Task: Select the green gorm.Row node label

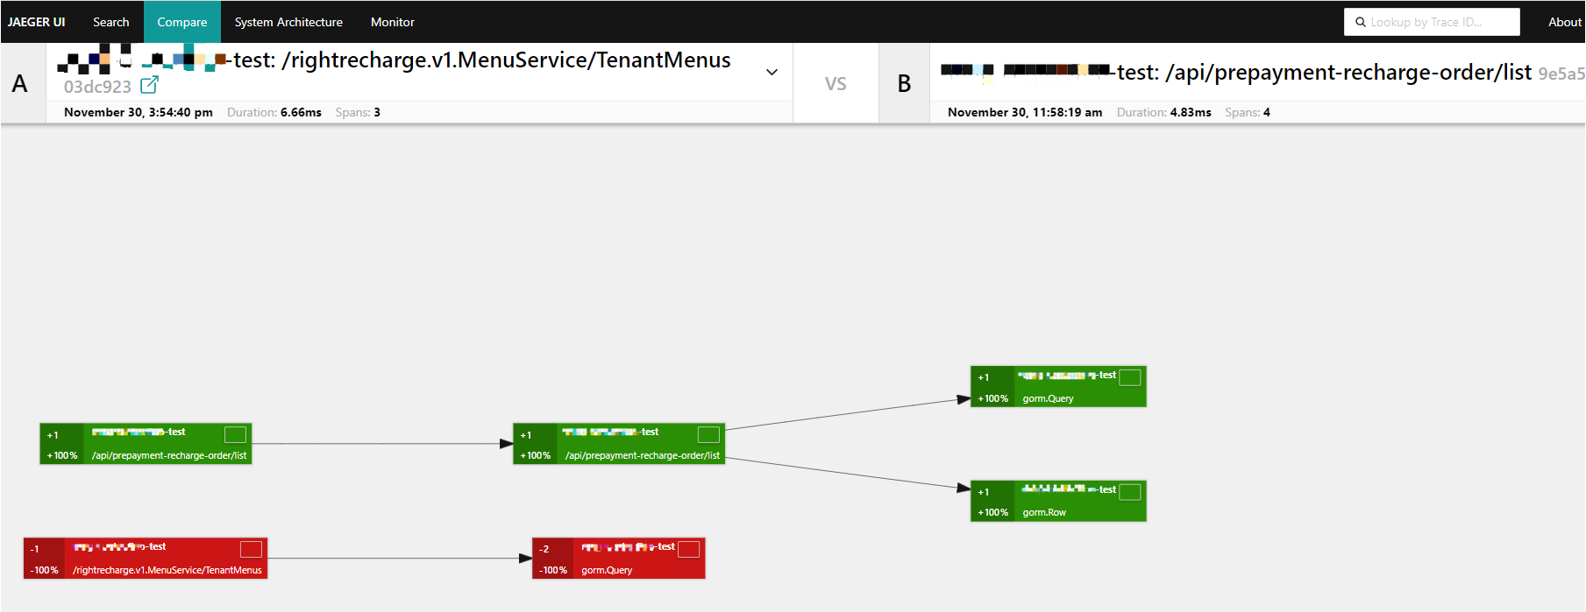Action: click(x=1044, y=512)
